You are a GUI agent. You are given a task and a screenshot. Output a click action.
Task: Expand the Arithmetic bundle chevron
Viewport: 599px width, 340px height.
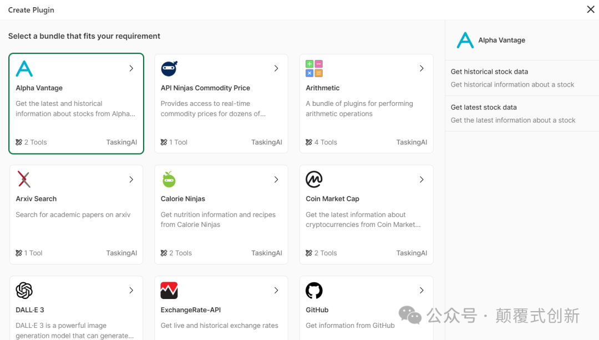[422, 68]
